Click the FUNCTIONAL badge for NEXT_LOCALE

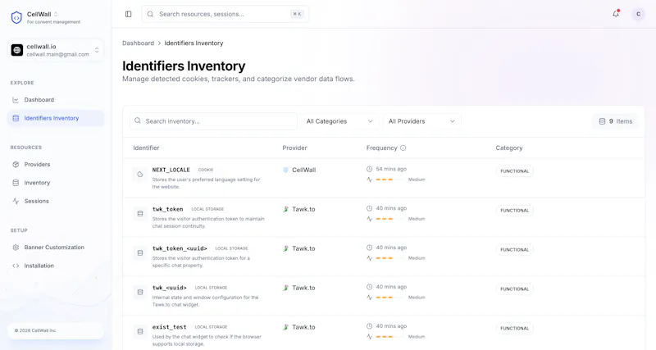click(x=515, y=171)
